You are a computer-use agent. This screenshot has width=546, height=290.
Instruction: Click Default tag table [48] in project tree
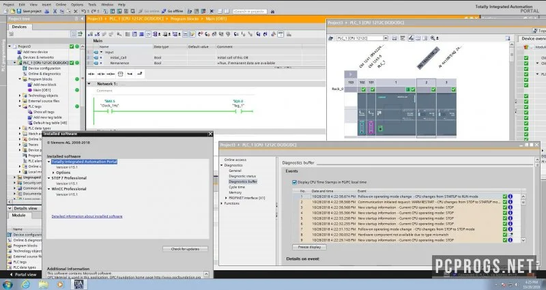[50, 123]
